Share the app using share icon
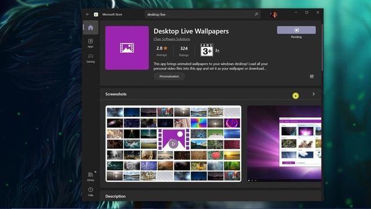The height and width of the screenshot is (209, 371). click(x=312, y=76)
